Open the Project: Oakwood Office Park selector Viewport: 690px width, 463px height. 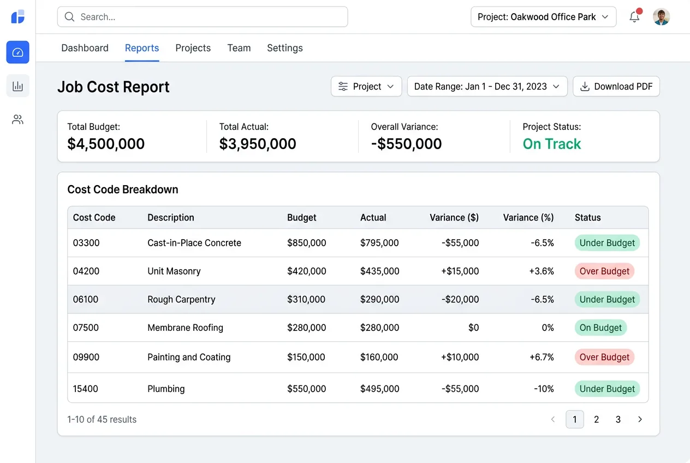[x=543, y=16]
